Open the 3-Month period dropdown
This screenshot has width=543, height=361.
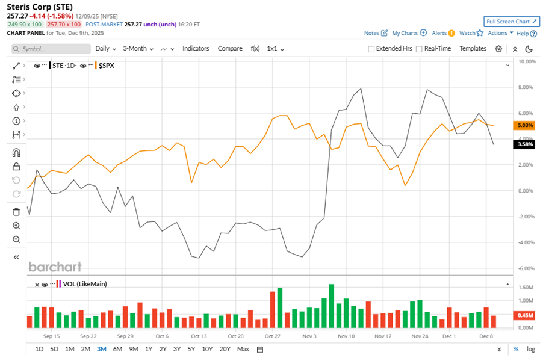pos(138,49)
